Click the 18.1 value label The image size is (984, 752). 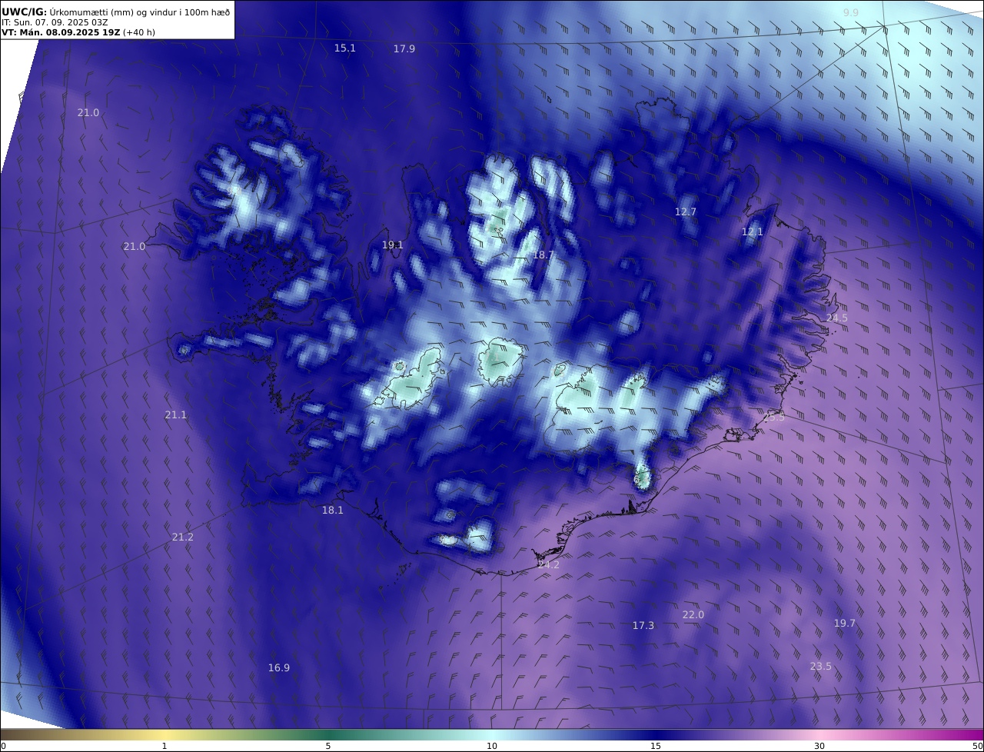coord(332,510)
